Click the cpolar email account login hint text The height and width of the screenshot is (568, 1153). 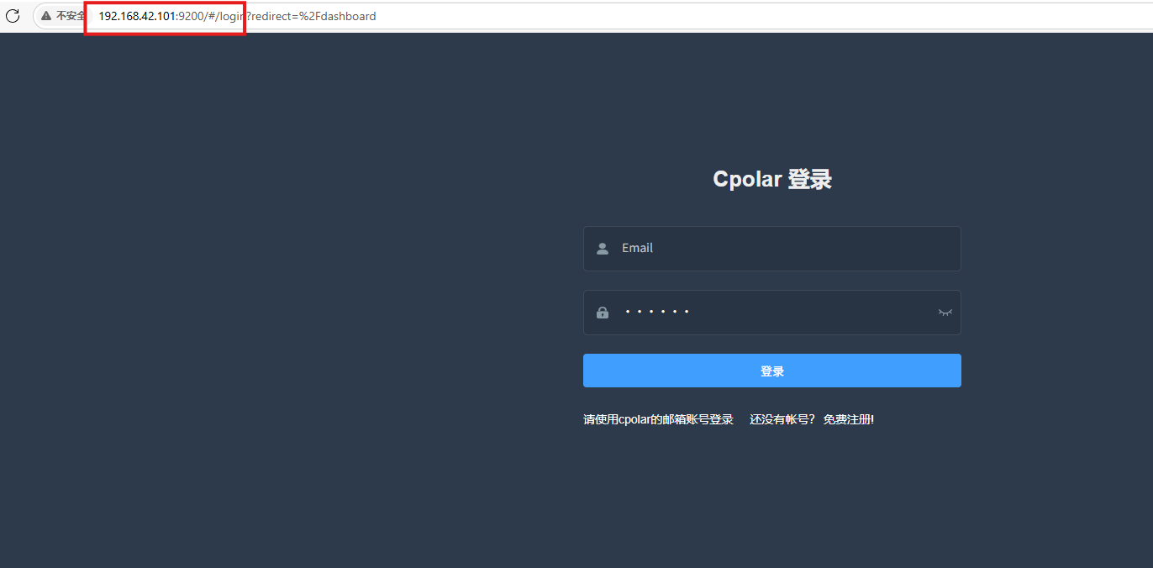pos(658,418)
